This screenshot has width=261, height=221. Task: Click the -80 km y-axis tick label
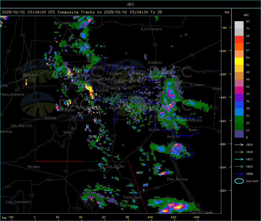pos(224,28)
